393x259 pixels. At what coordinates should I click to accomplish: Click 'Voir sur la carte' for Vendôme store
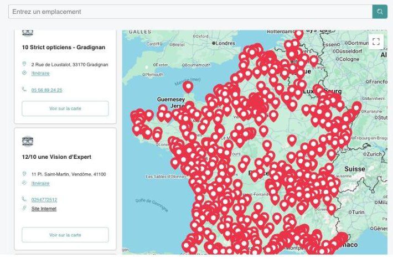point(65,235)
